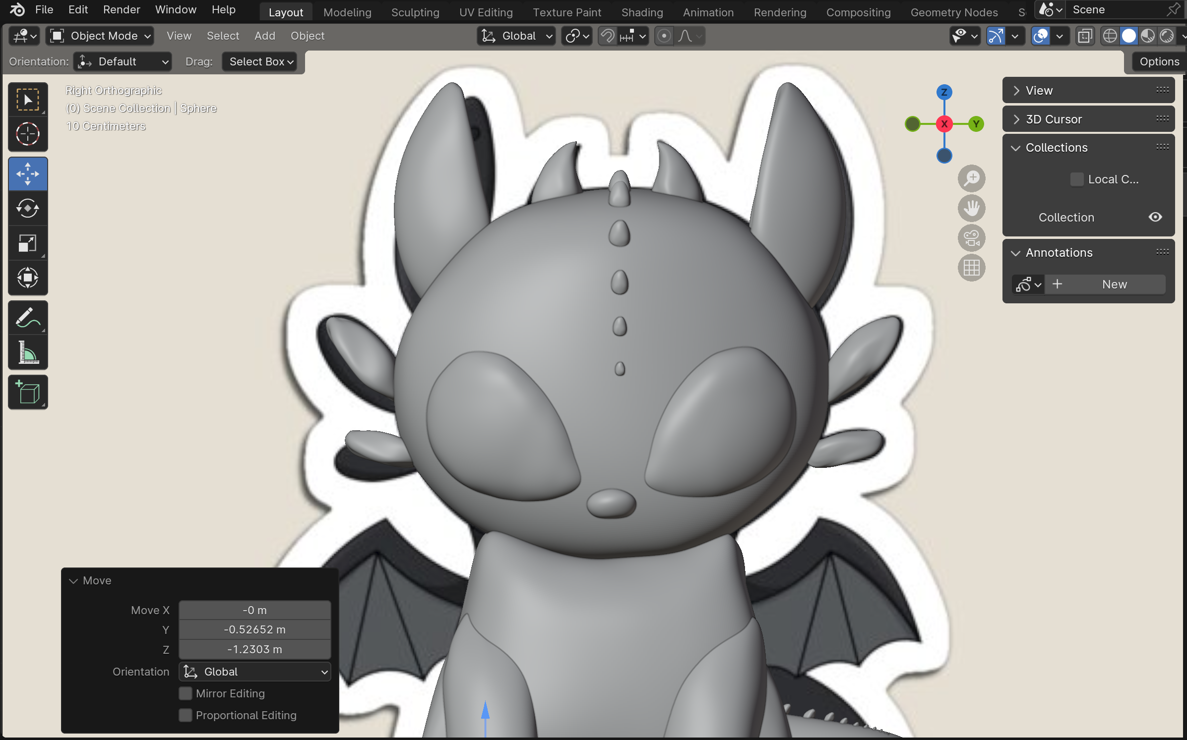Click New annotation button
This screenshot has height=740, width=1187.
coord(1105,284)
